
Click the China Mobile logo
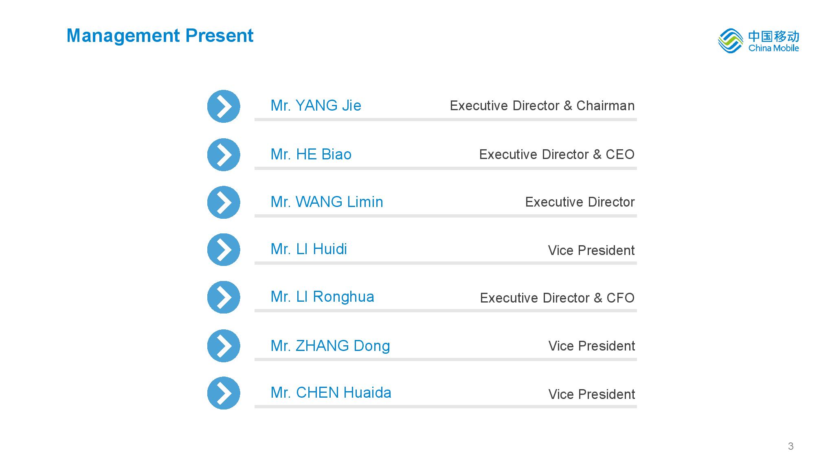[x=758, y=41]
